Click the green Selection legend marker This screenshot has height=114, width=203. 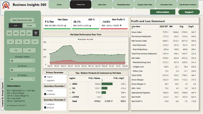[78, 39]
